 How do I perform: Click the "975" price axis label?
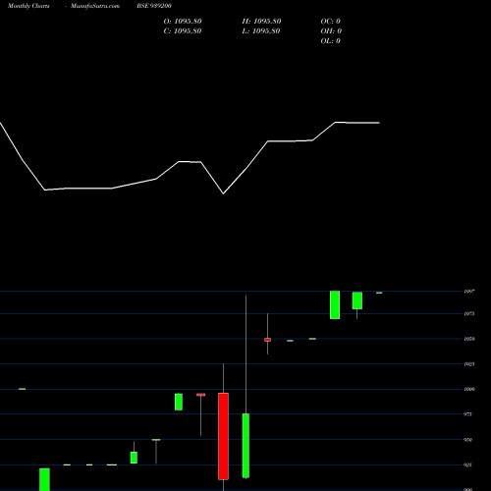coord(468,414)
